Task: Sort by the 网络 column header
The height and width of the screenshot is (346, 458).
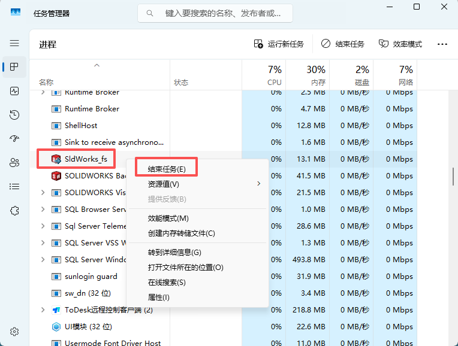Action: pyautogui.click(x=395, y=75)
